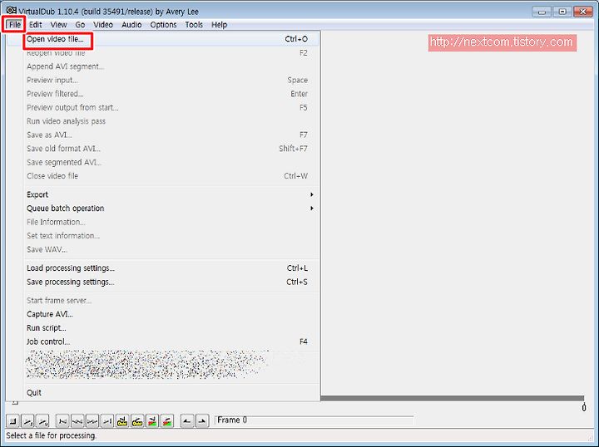Open the Options menu

coord(164,25)
